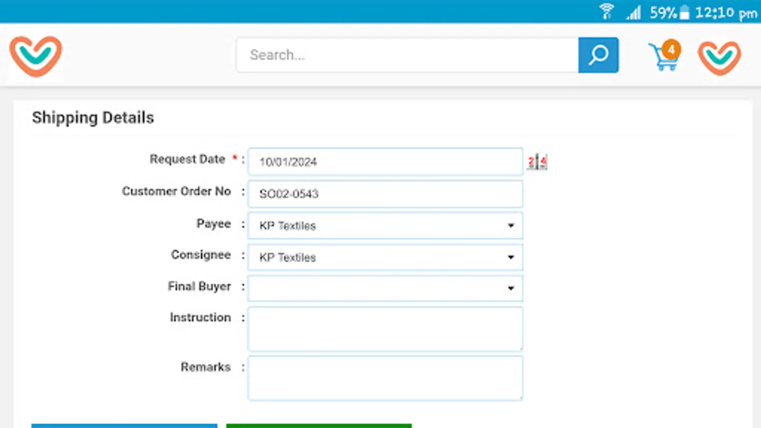This screenshot has width=761, height=428.
Task: Select the Shipping Details heading
Action: coord(93,118)
